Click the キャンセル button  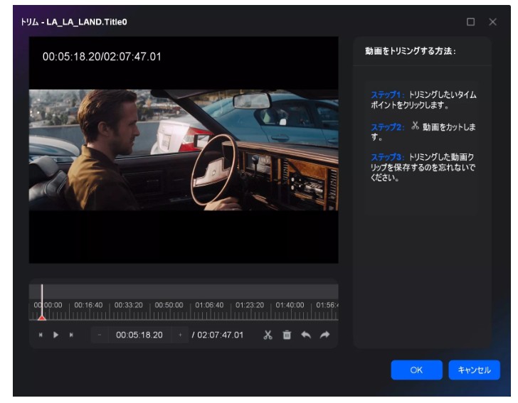(x=474, y=370)
